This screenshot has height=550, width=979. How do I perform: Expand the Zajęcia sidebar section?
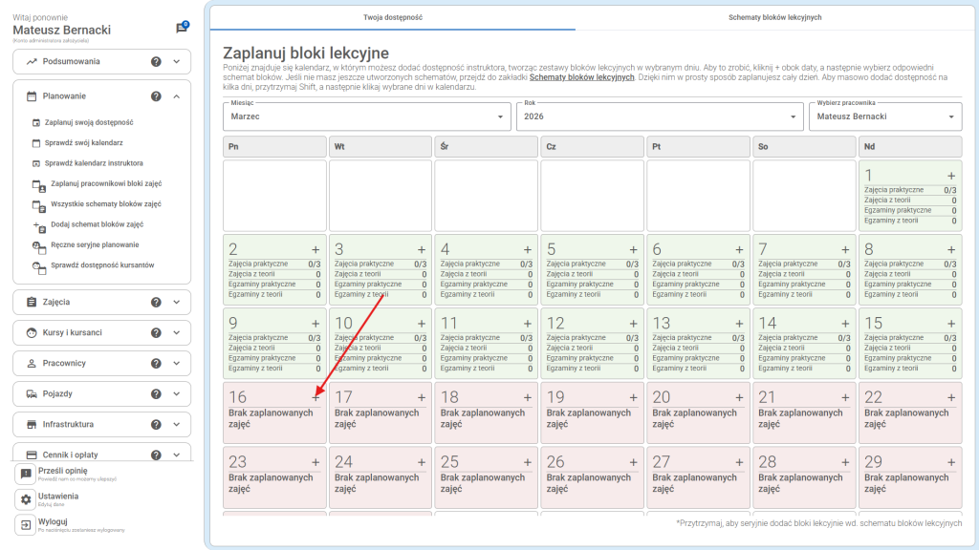point(177,302)
